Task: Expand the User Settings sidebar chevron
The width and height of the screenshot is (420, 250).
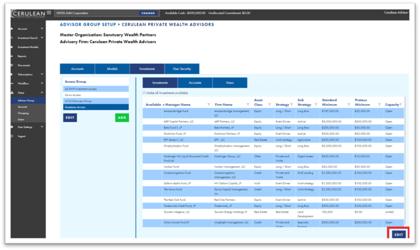Action: [x=42, y=127]
